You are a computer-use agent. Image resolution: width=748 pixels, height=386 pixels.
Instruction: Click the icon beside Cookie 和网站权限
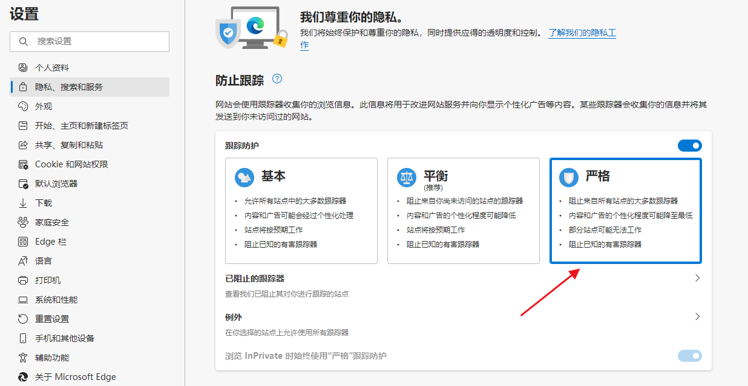23,164
